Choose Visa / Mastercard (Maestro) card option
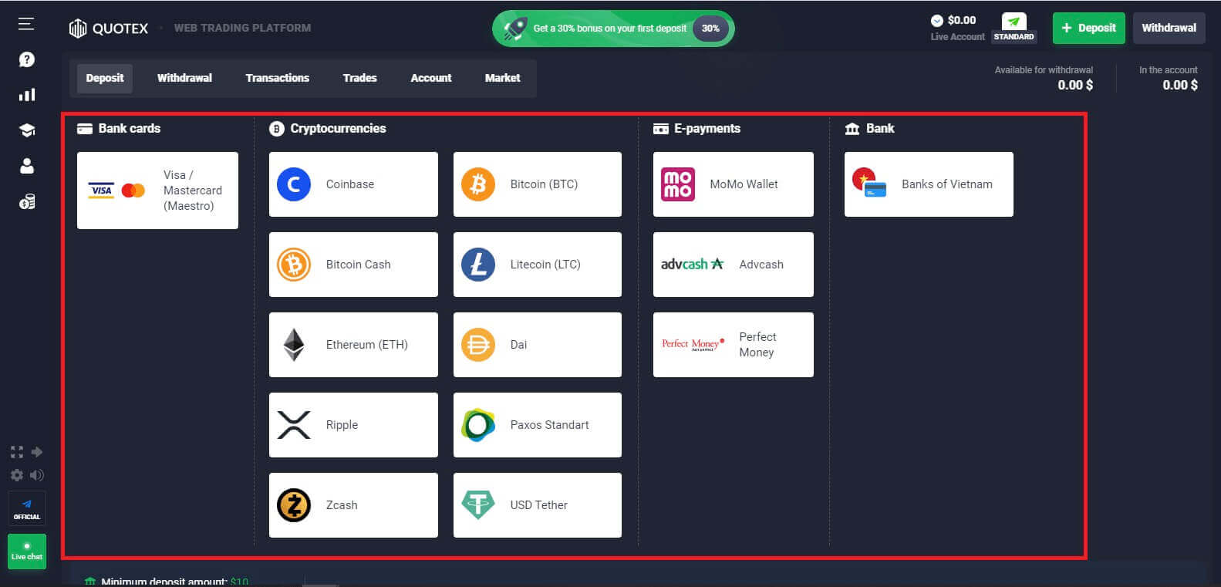The image size is (1221, 587). point(157,191)
